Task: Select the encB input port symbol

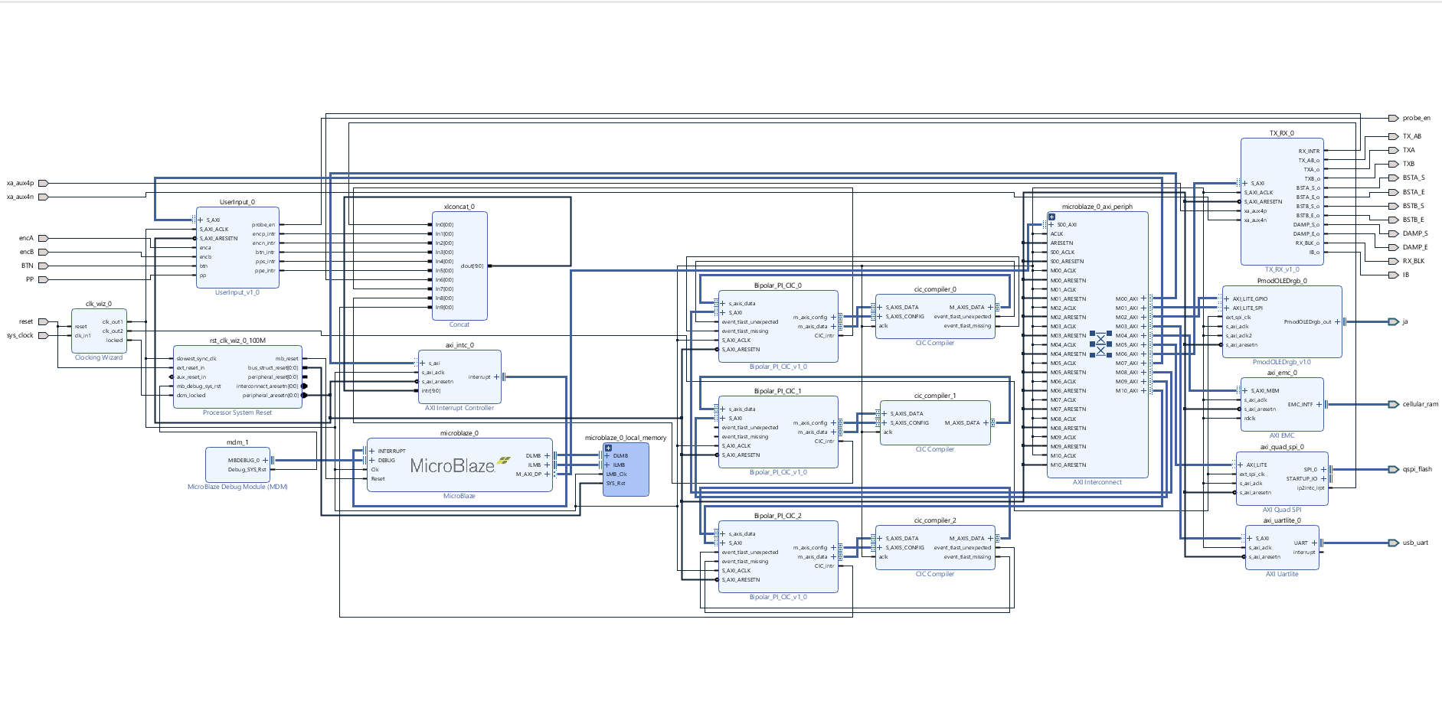Action: (43, 253)
